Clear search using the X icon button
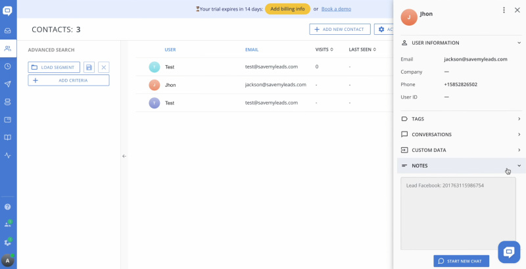Image resolution: width=526 pixels, height=269 pixels. pyautogui.click(x=104, y=68)
